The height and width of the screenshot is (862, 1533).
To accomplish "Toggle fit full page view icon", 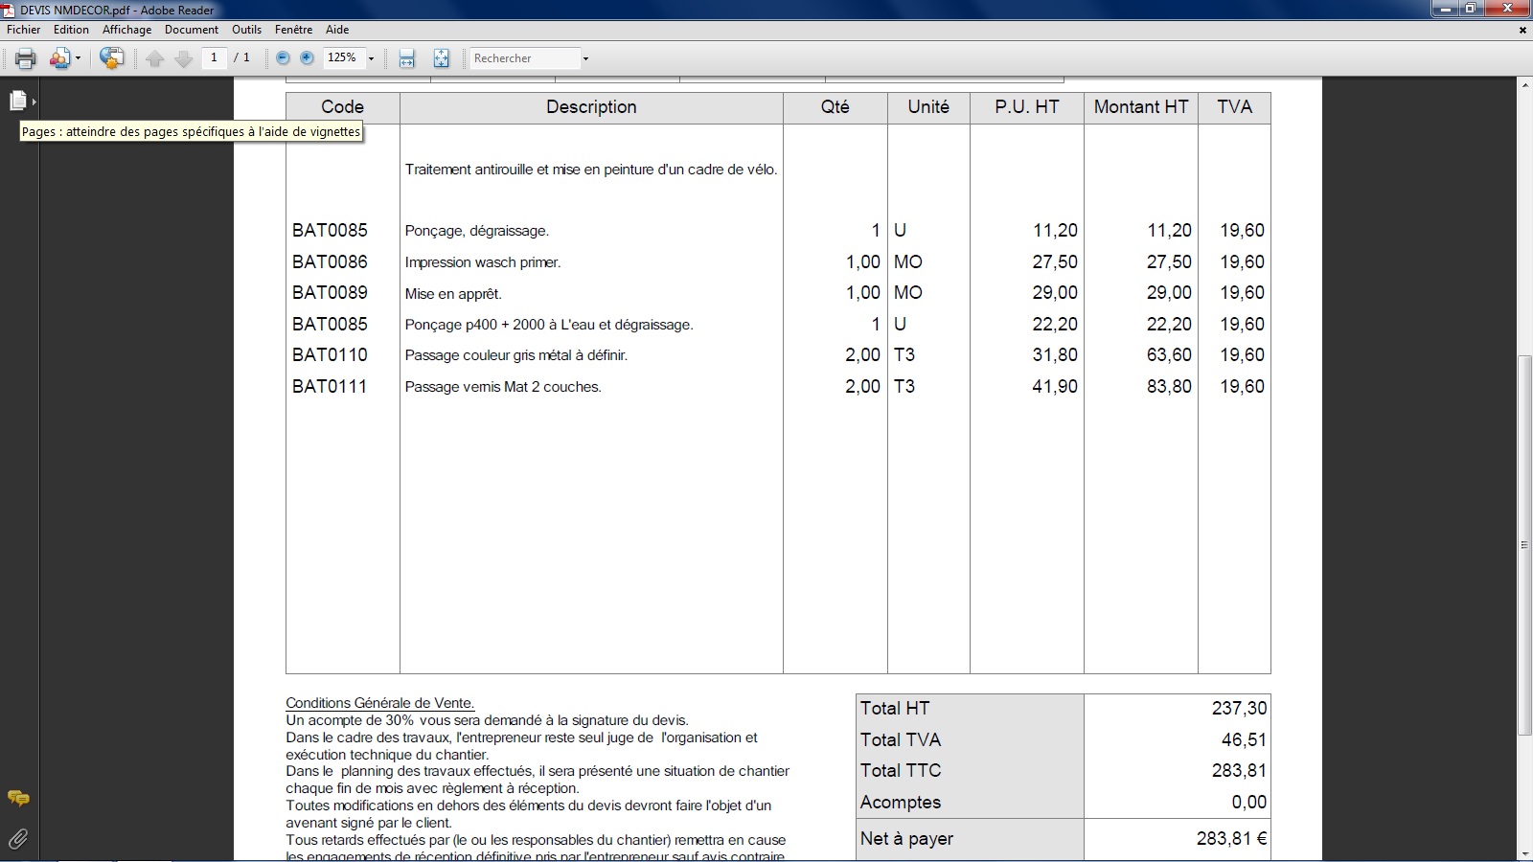I will (x=441, y=58).
